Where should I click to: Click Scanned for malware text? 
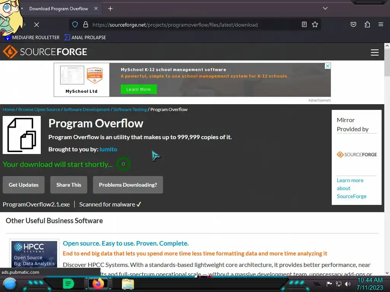[x=110, y=204]
